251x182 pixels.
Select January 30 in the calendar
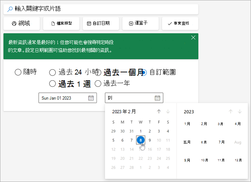123,131
